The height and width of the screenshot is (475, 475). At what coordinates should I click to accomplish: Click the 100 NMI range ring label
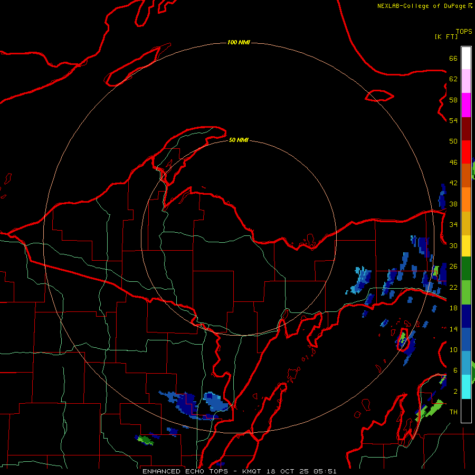click(x=239, y=42)
